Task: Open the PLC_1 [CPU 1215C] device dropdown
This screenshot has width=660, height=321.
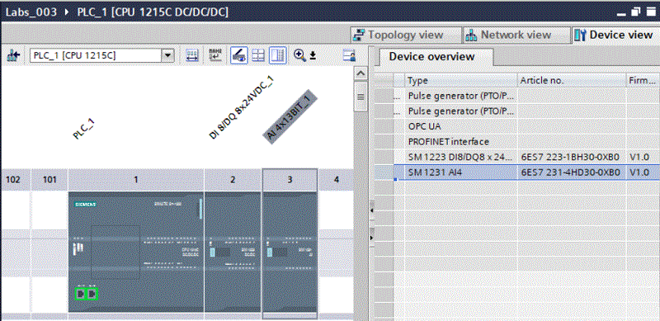Action: (101, 55)
